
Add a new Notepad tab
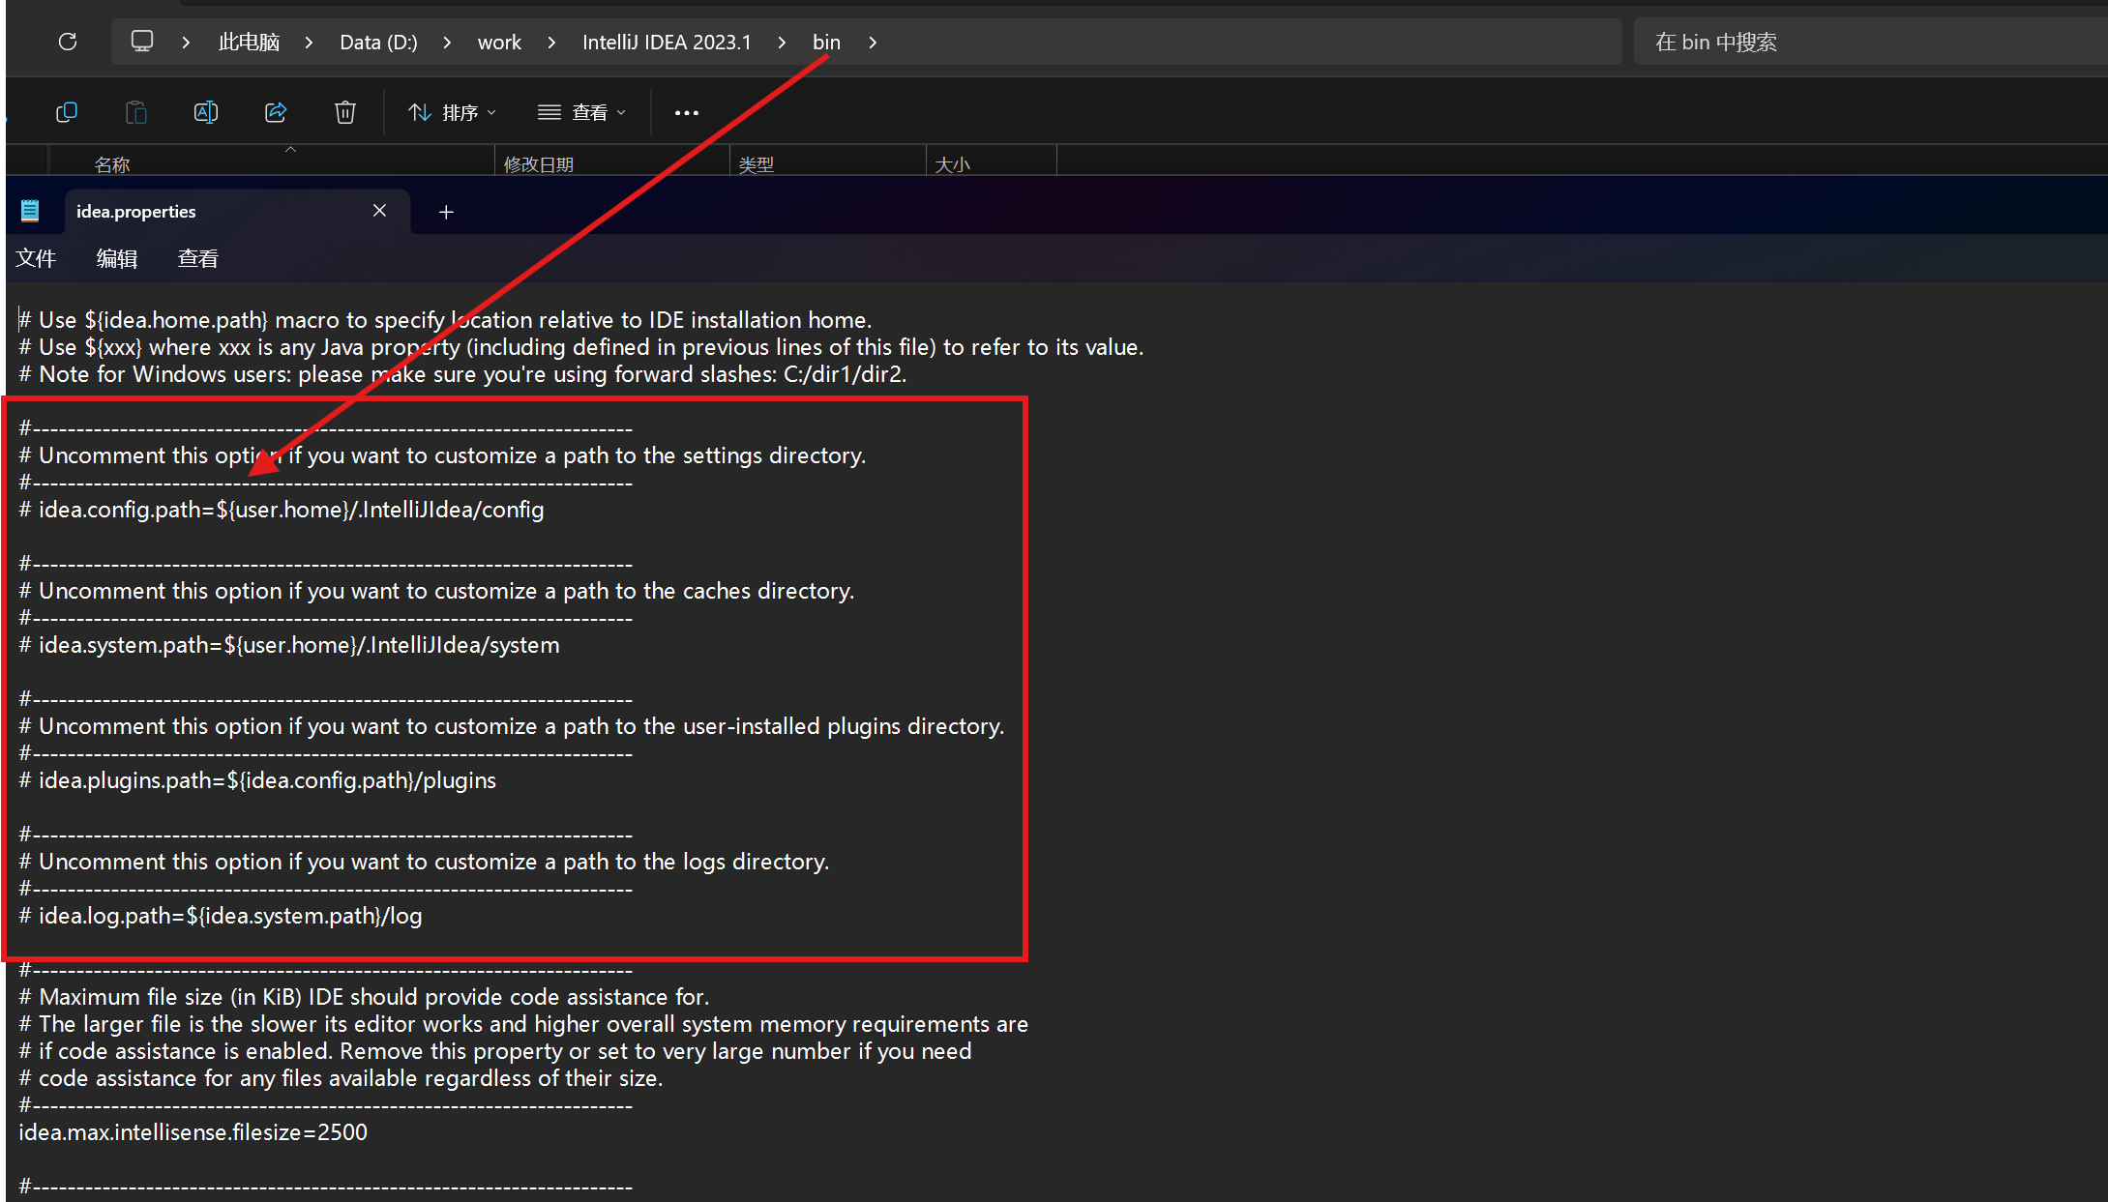[446, 212]
